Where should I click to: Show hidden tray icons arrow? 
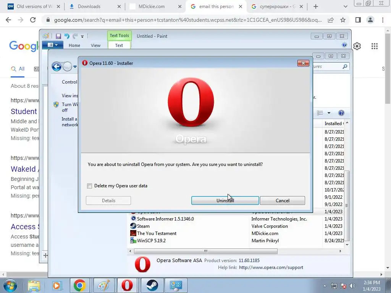[x=325, y=286]
